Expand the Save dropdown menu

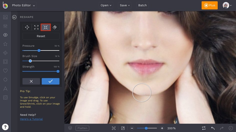(125, 5)
